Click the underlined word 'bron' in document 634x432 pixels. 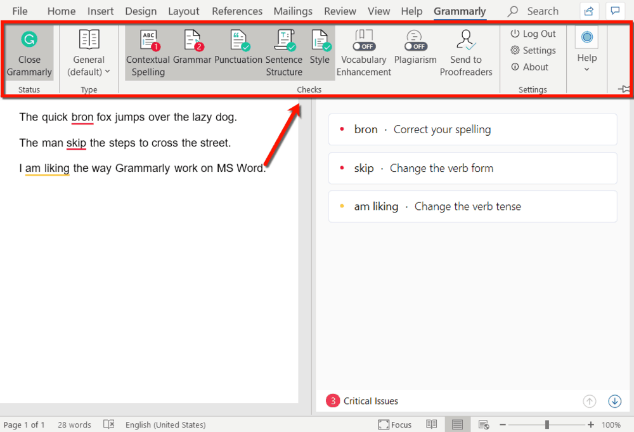pyautogui.click(x=82, y=117)
